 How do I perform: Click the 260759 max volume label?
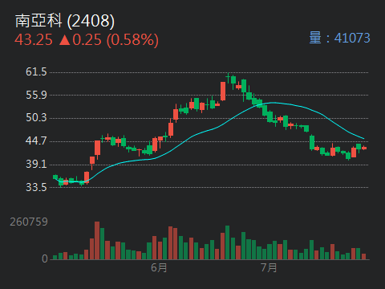coord(29,222)
